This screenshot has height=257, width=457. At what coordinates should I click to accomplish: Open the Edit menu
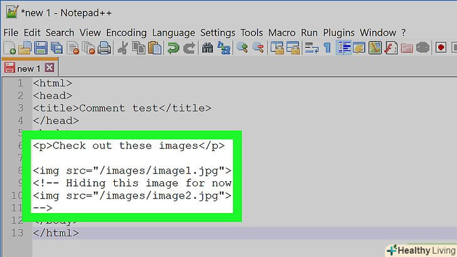(32, 33)
